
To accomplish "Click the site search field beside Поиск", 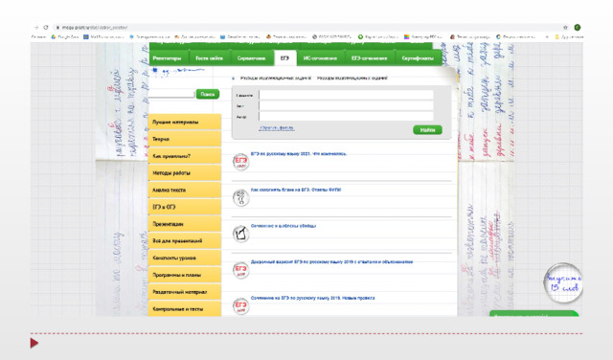I will click(x=171, y=94).
